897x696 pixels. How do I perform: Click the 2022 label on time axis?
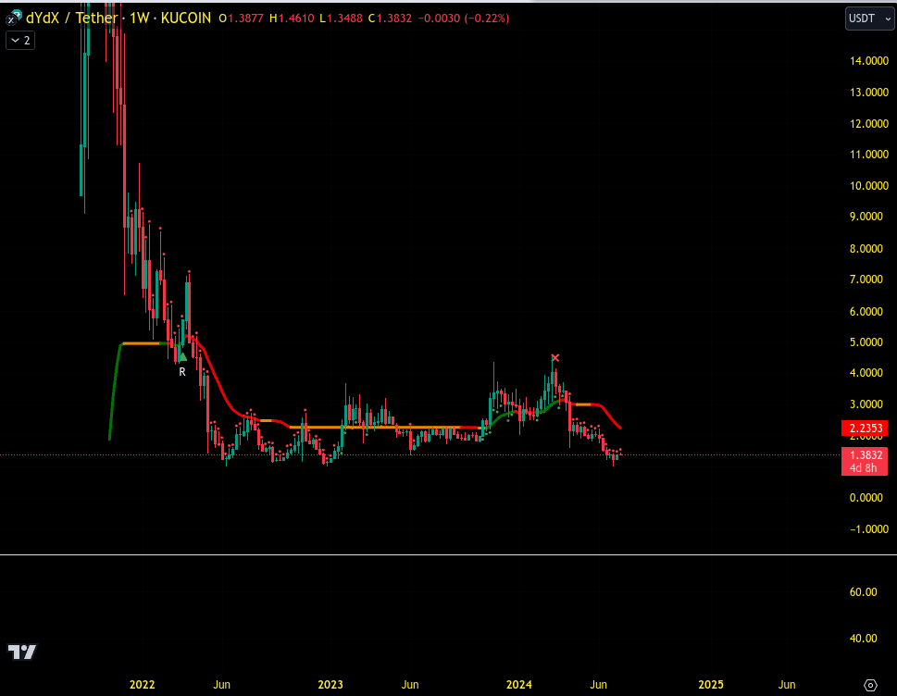point(142,685)
